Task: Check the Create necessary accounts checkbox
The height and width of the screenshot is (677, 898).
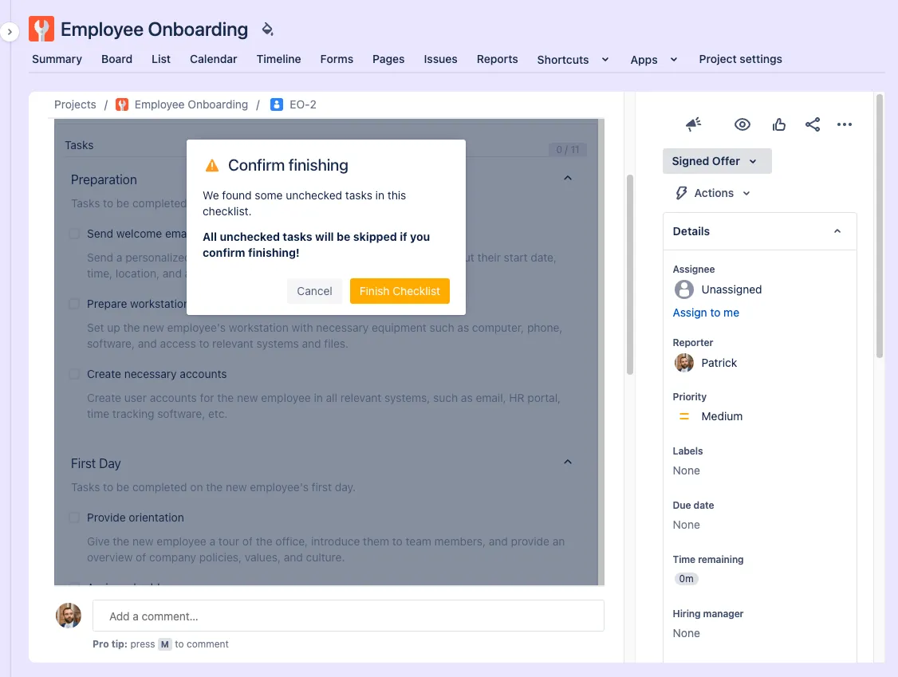Action: point(74,374)
